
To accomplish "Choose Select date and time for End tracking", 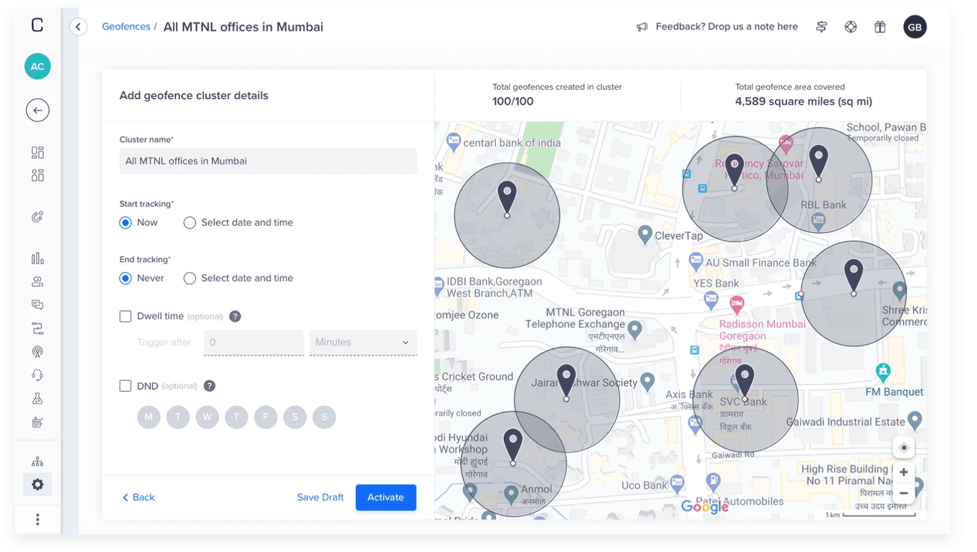I will [189, 278].
